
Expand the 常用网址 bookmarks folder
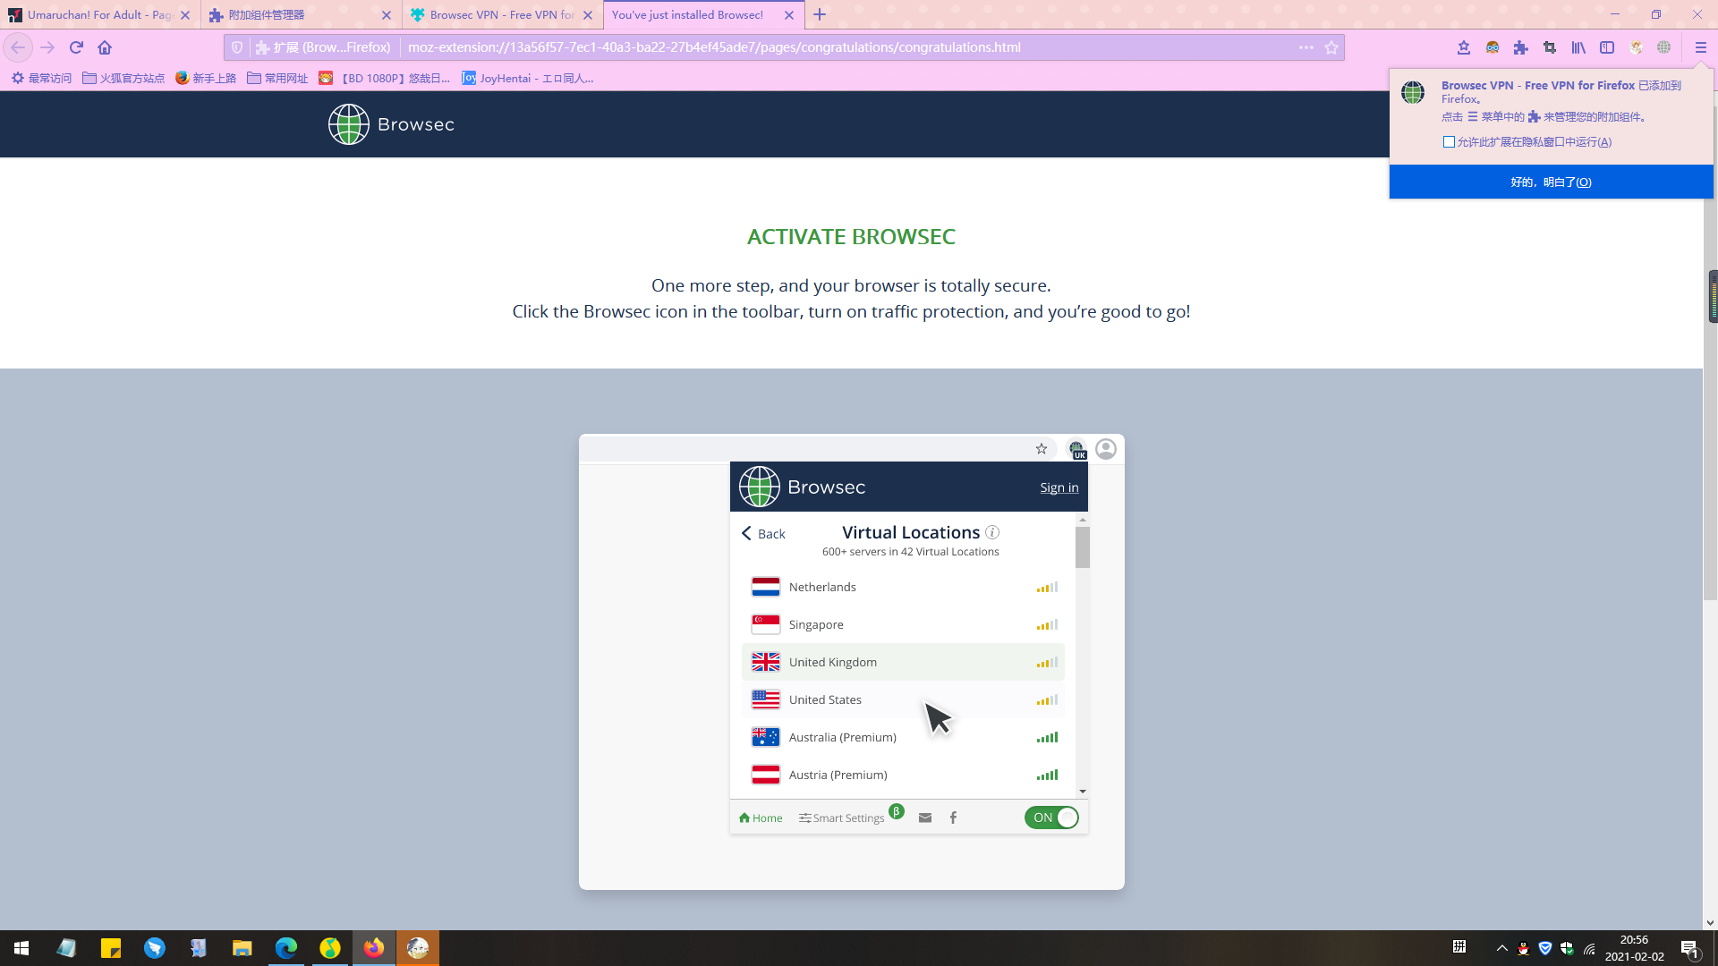pos(277,78)
